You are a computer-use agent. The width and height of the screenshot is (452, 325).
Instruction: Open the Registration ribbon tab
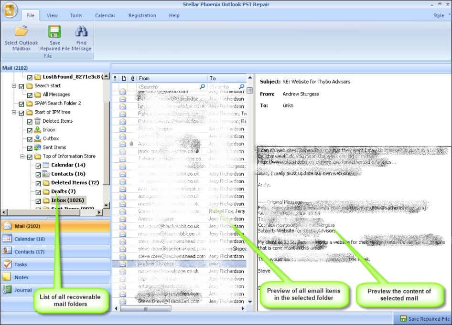[x=142, y=16]
